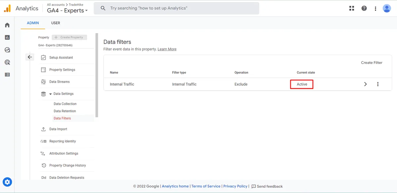Click the Internal Traffic filter name
This screenshot has width=397, height=193.
[x=122, y=84]
